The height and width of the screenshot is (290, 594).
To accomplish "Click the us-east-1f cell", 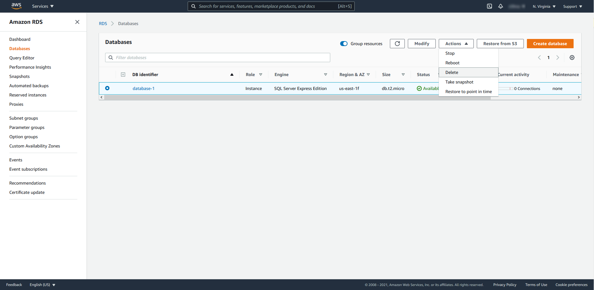I will (x=349, y=88).
